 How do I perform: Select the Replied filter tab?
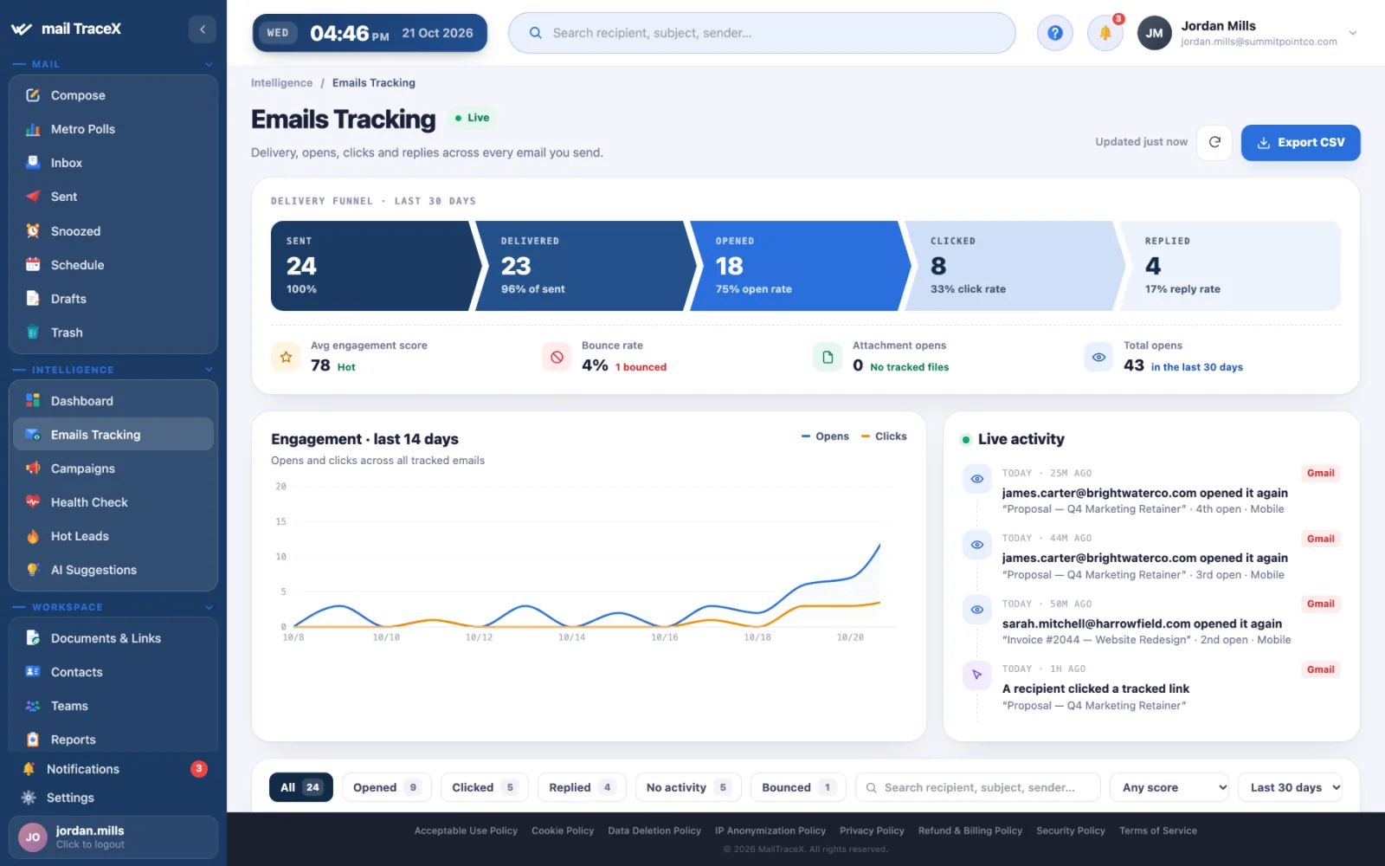pos(581,787)
